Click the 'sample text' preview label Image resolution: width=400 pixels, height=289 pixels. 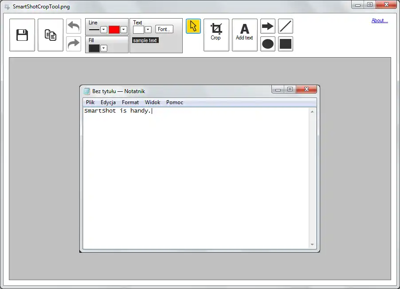[x=145, y=40]
